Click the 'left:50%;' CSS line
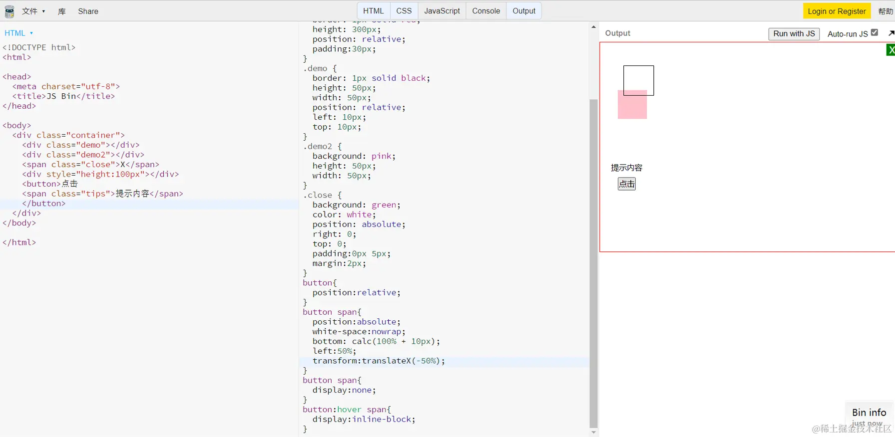The width and height of the screenshot is (895, 437). (334, 351)
